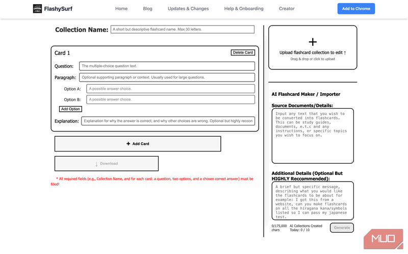Image resolution: width=408 pixels, height=254 pixels.
Task: Open Help & Onboarding page
Action: pos(244,9)
